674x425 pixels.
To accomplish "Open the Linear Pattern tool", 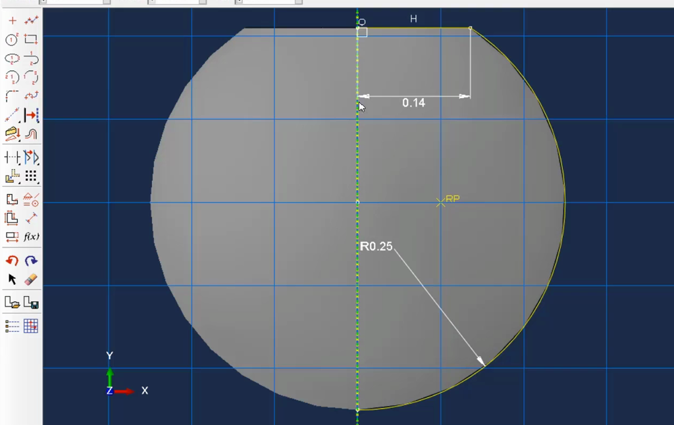I will click(31, 176).
